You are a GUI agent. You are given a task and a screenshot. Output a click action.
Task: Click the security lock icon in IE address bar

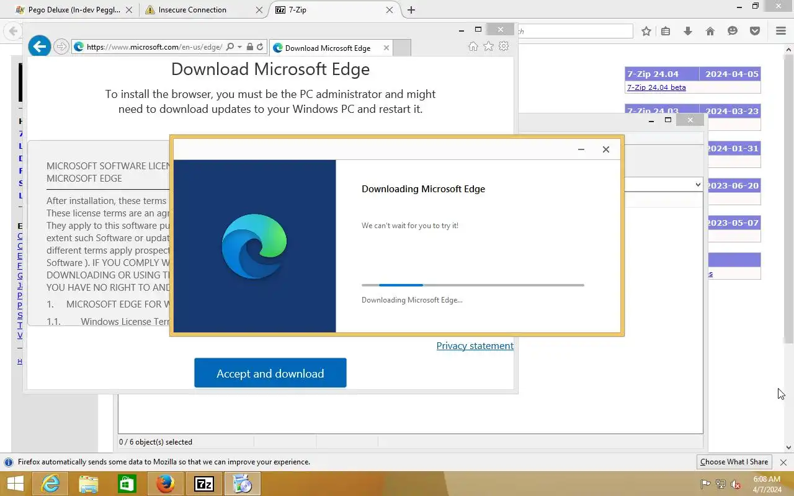pos(249,46)
